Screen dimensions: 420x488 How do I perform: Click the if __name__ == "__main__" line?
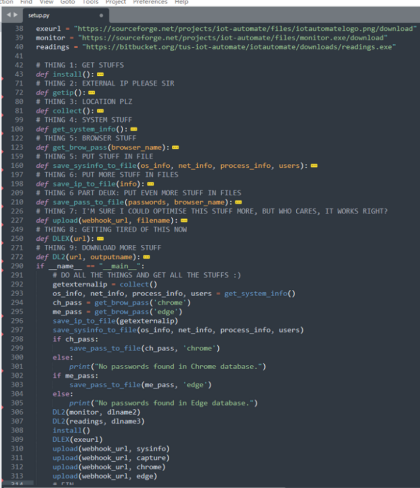coord(90,266)
